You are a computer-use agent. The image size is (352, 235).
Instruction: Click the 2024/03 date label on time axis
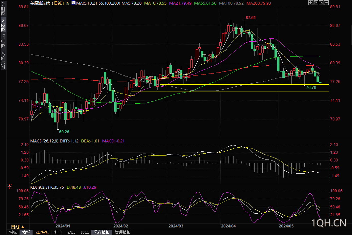tap(176, 226)
